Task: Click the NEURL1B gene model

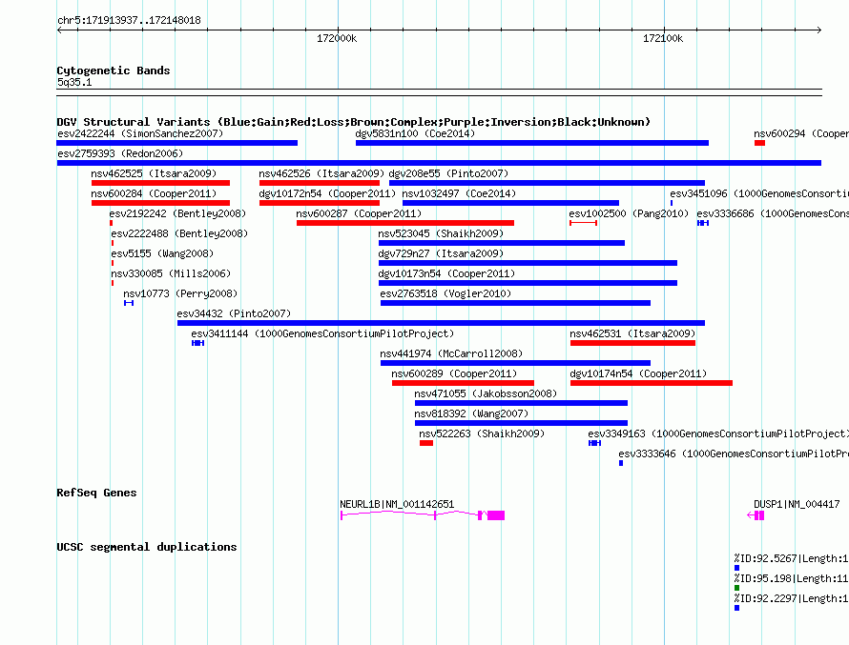Action: (x=423, y=515)
